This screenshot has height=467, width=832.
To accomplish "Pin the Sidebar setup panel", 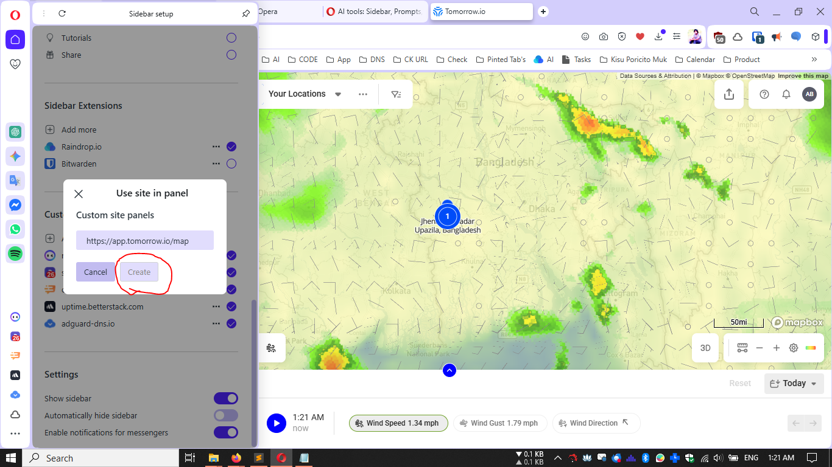I will [x=246, y=13].
